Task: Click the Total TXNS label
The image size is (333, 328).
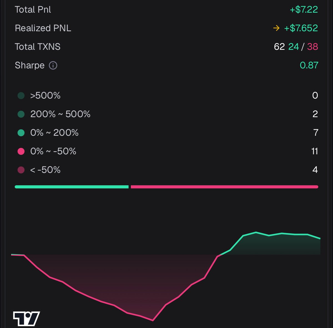Action: pyautogui.click(x=37, y=47)
